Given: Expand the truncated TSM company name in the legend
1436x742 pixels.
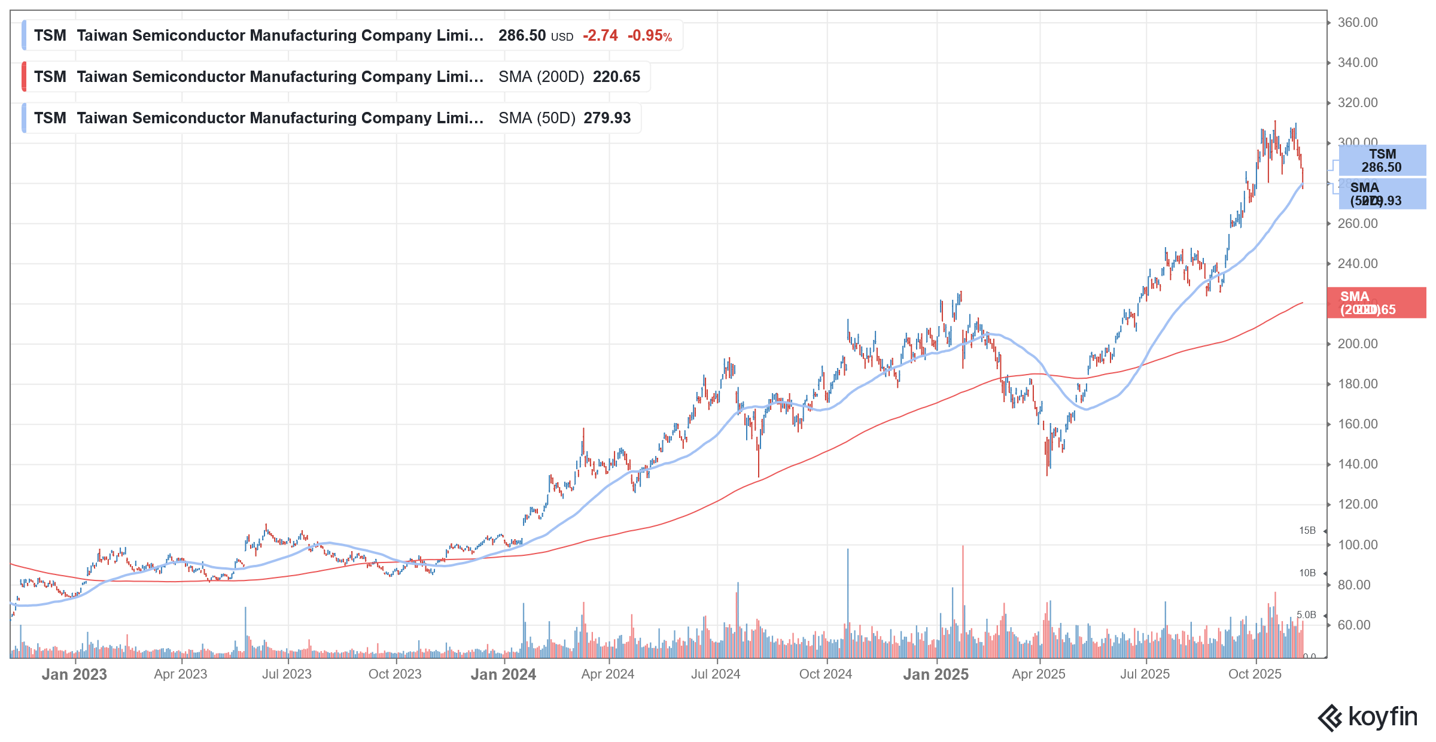Looking at the screenshot, I should (x=280, y=35).
